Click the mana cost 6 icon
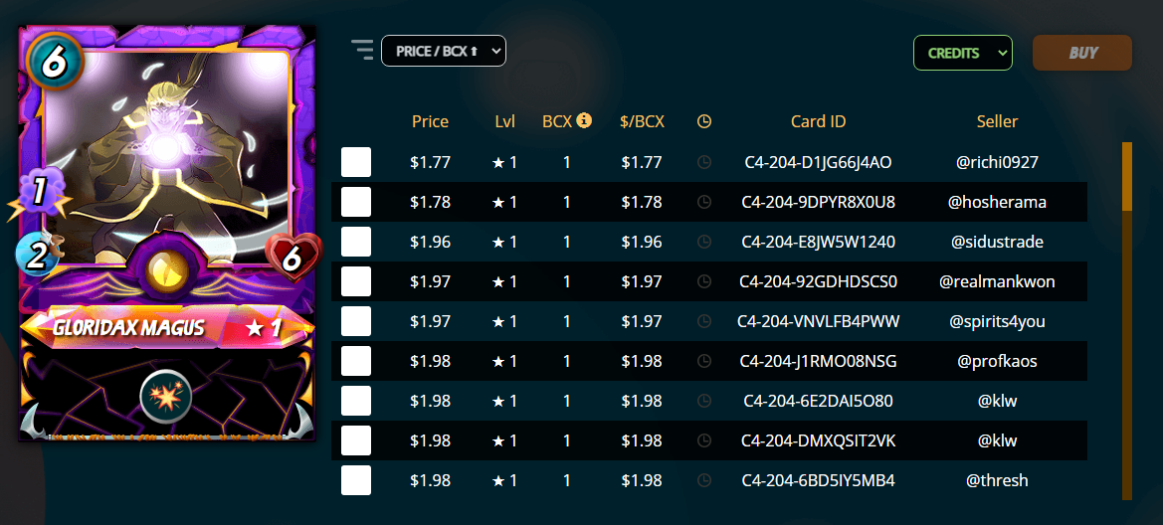Image resolution: width=1163 pixels, height=525 pixels. [x=54, y=63]
